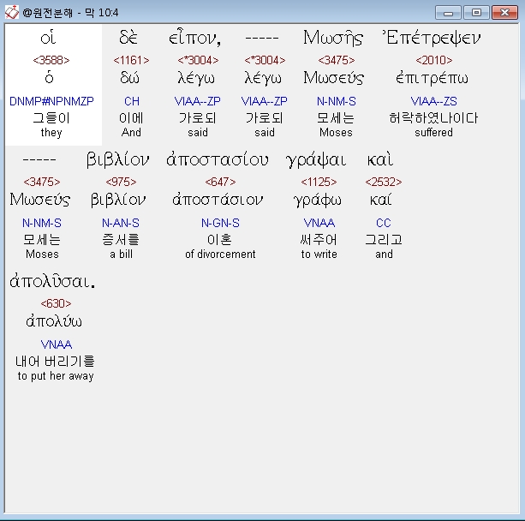Click the lemma ἀπολύω
The width and height of the screenshot is (525, 521).
(54, 321)
